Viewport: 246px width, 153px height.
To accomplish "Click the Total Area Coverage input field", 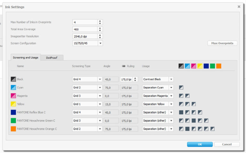I will pyautogui.click(x=85, y=29).
